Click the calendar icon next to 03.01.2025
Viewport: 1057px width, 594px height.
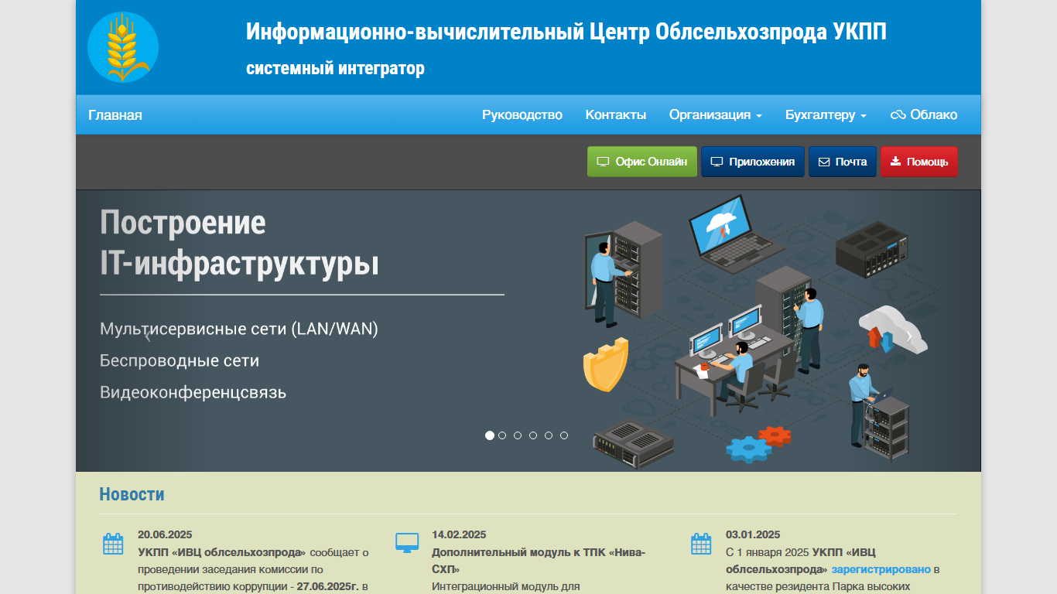click(x=701, y=544)
